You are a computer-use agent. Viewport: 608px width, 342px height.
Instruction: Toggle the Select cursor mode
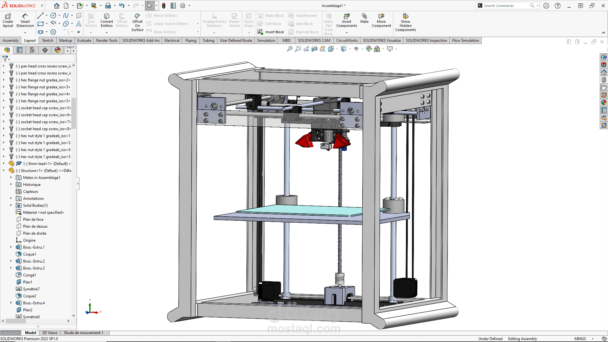coord(150,5)
